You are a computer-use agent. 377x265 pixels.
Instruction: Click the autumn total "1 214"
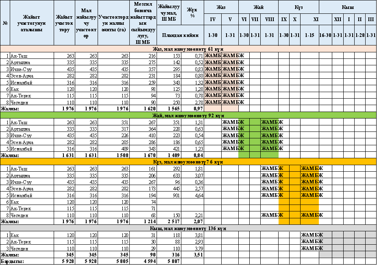click(x=143, y=222)
